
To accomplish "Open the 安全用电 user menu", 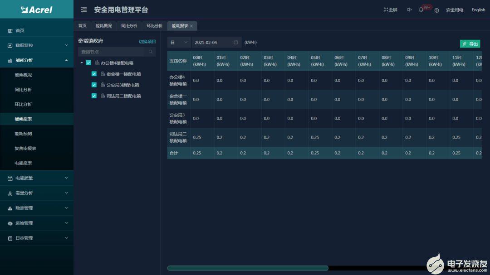I will point(454,10).
